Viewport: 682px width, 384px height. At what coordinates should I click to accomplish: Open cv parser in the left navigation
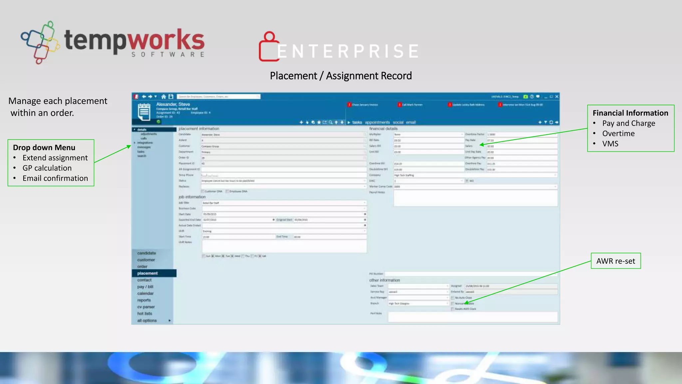tap(146, 307)
